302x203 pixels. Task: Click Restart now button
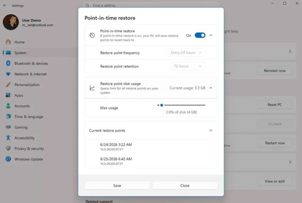point(275,143)
